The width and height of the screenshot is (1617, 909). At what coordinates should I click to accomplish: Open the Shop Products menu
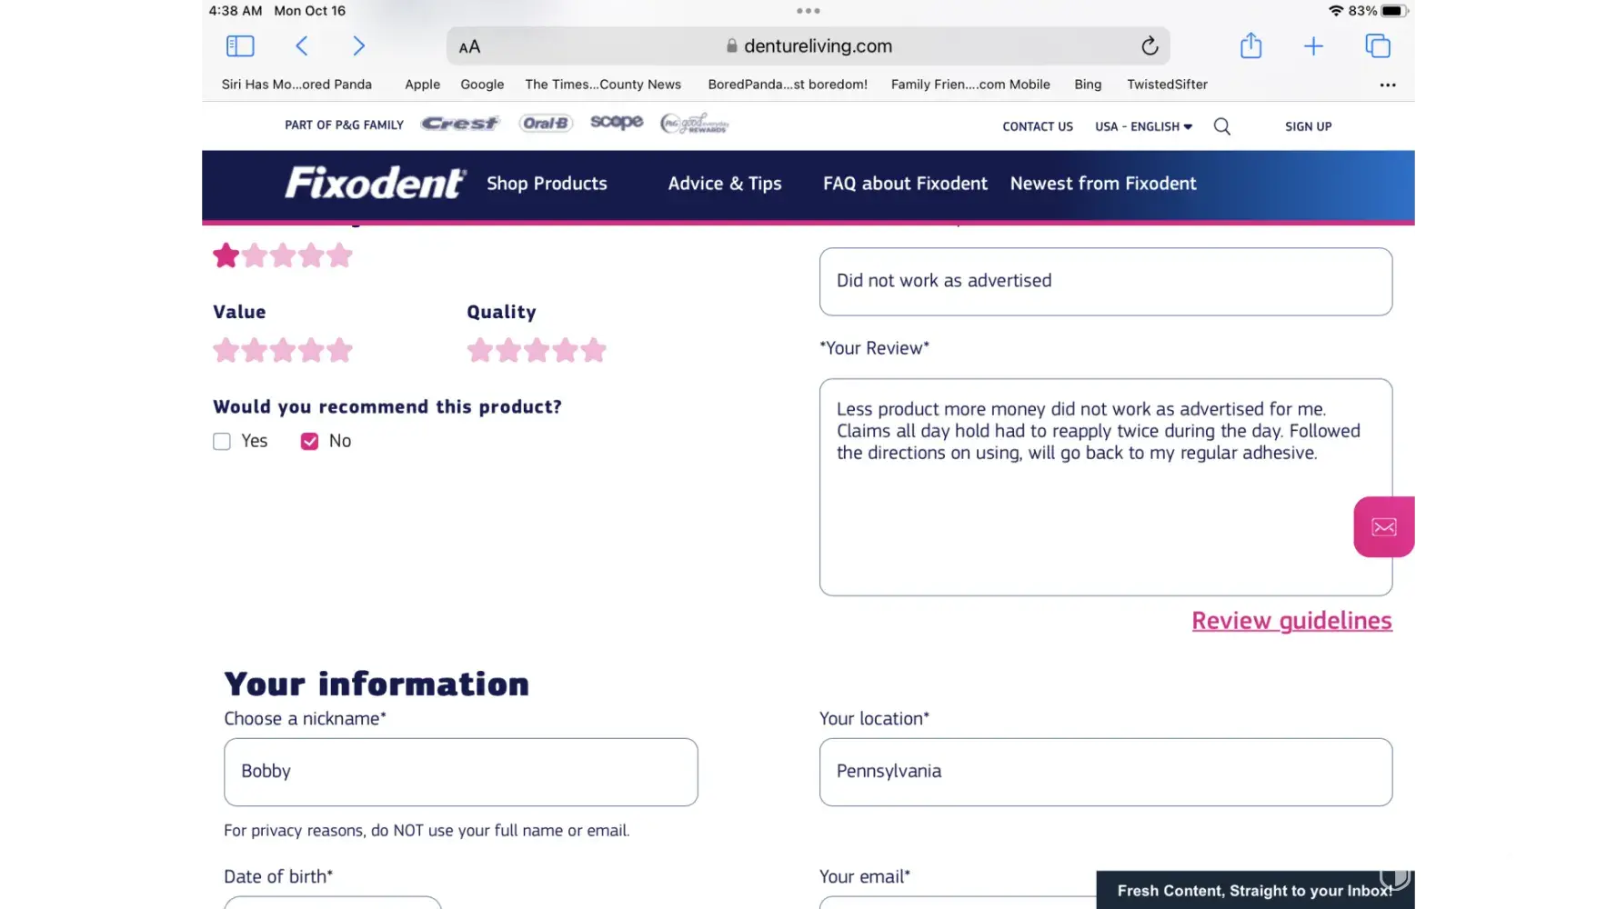point(547,184)
